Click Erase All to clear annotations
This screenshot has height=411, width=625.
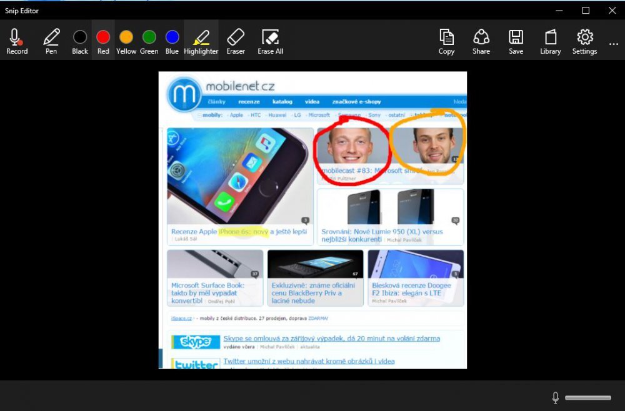pos(270,41)
